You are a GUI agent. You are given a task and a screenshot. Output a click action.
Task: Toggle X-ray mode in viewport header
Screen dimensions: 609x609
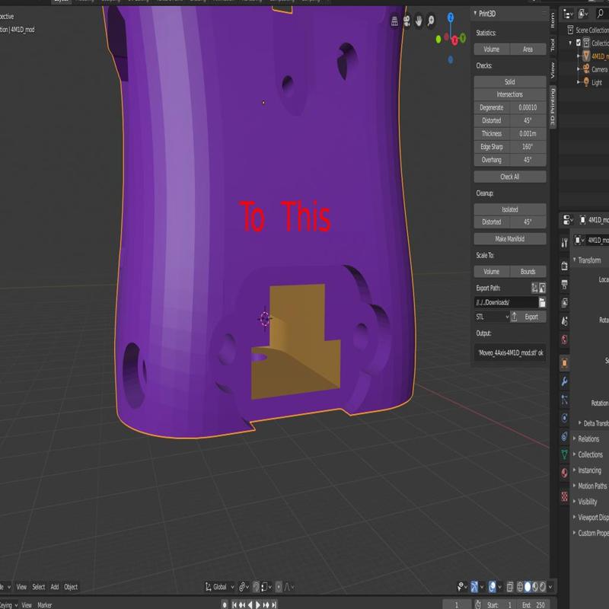tap(510, 586)
